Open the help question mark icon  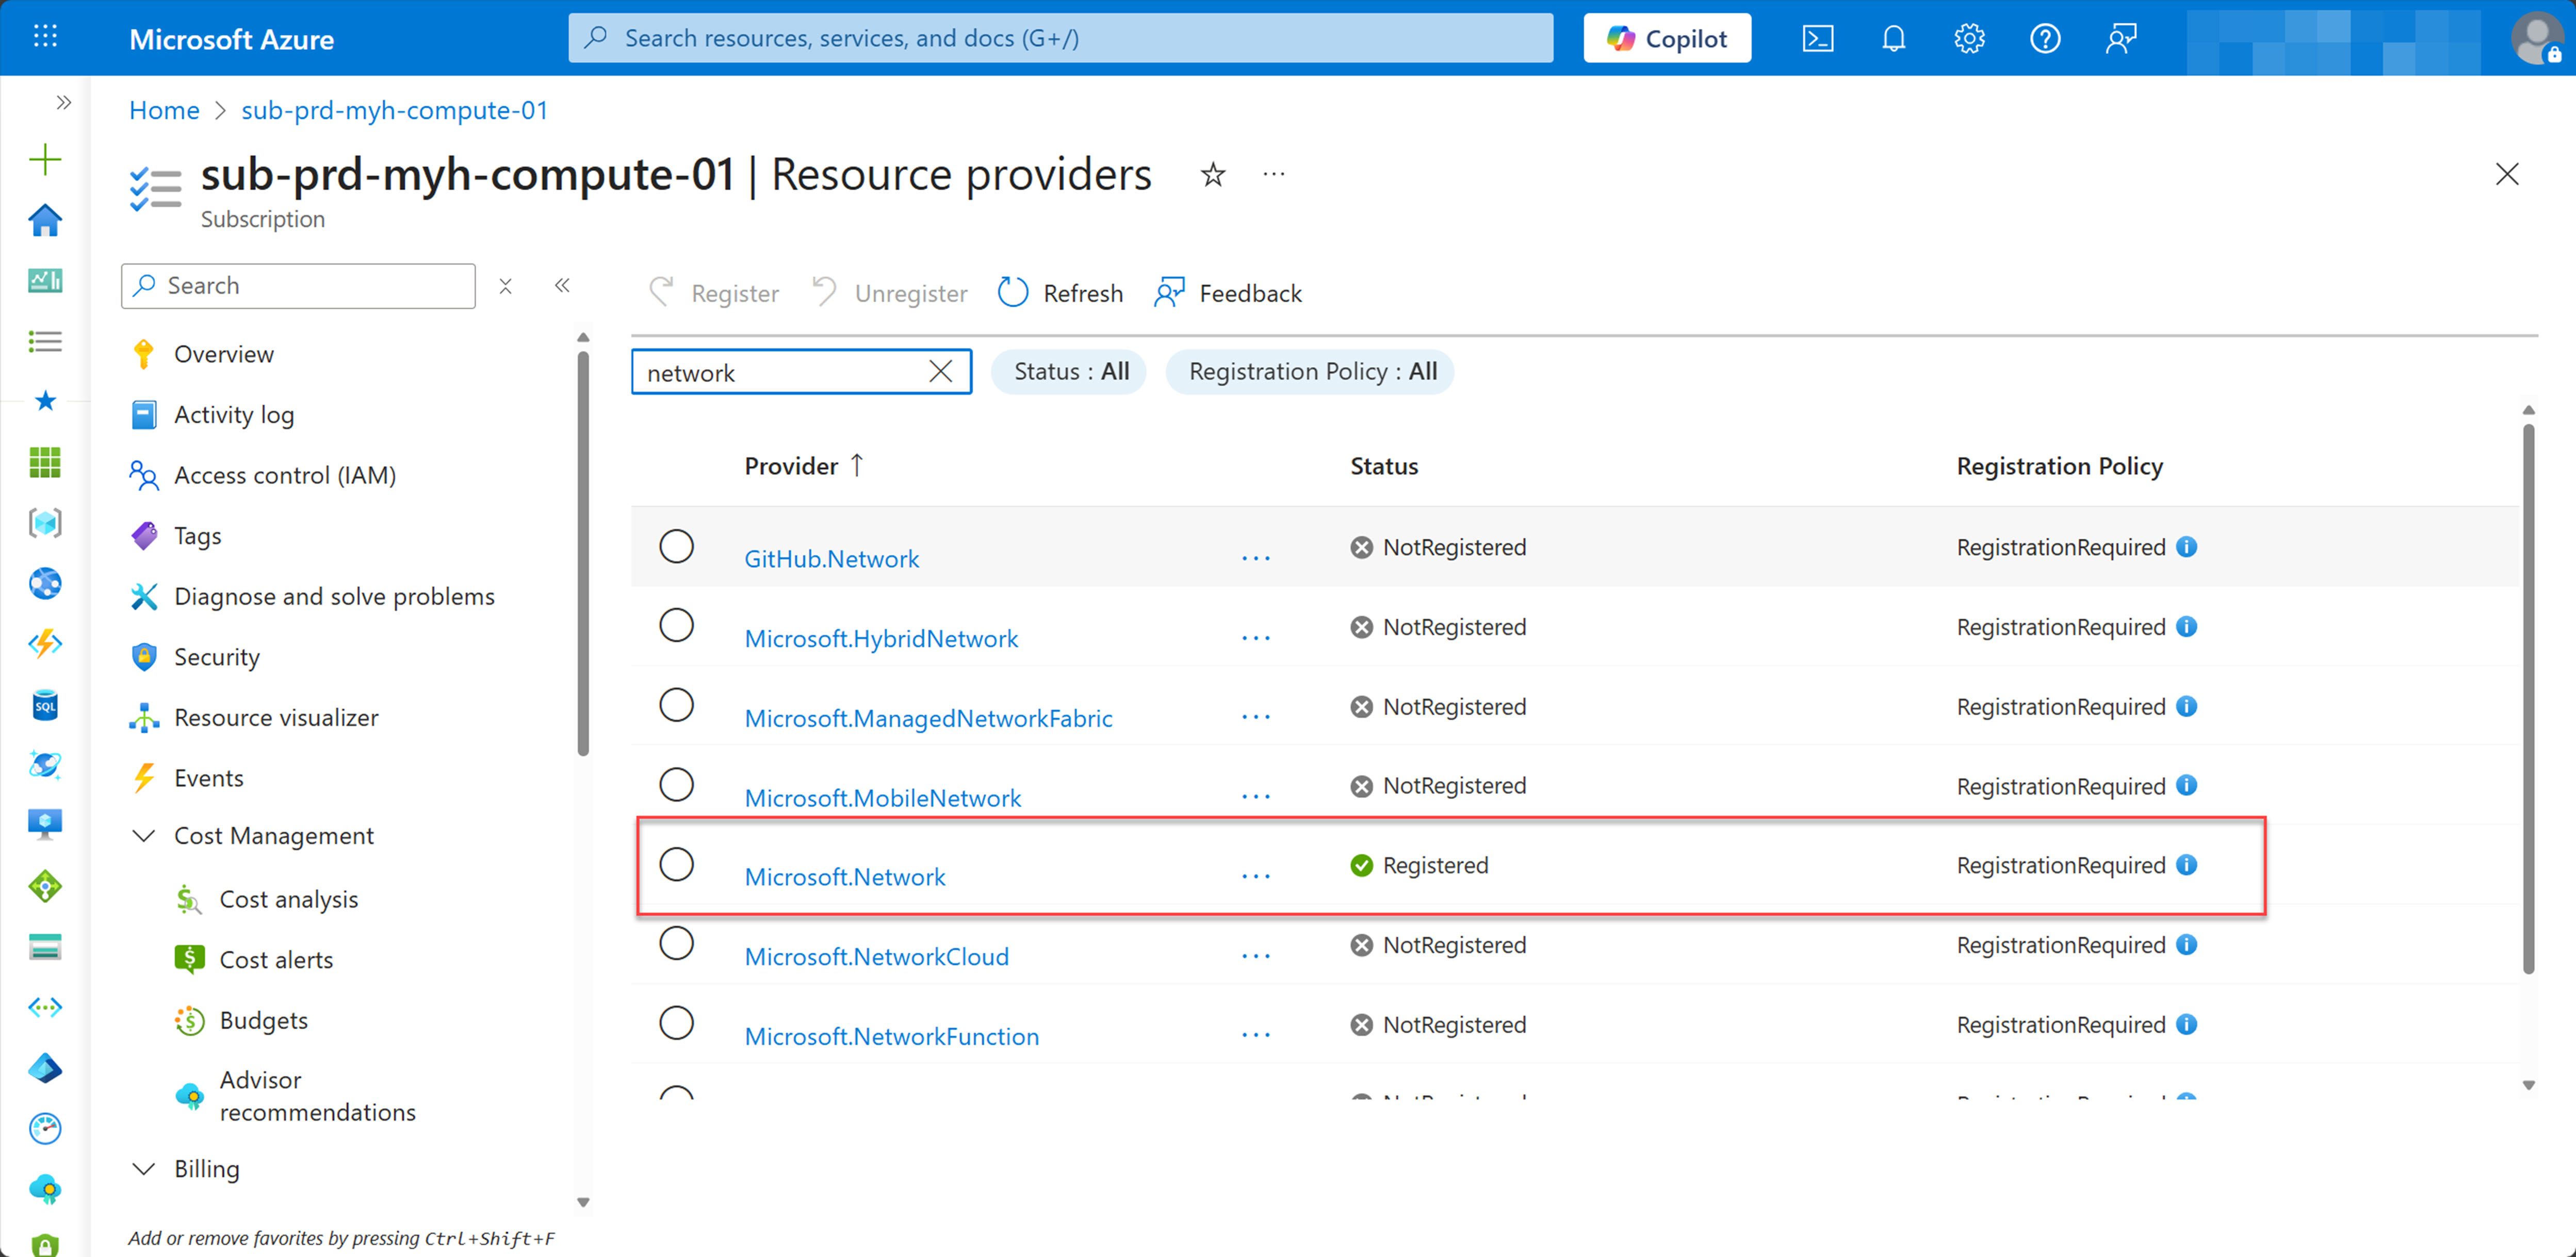point(2044,38)
